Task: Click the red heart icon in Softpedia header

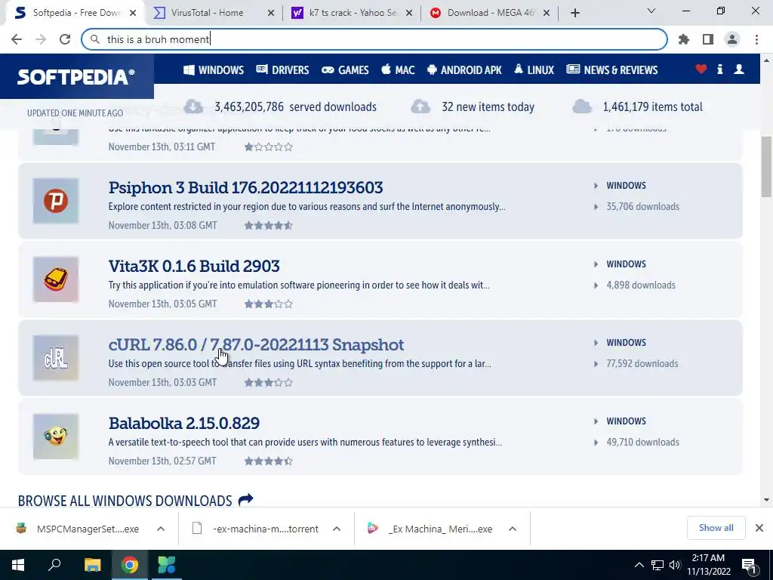Action: click(701, 69)
